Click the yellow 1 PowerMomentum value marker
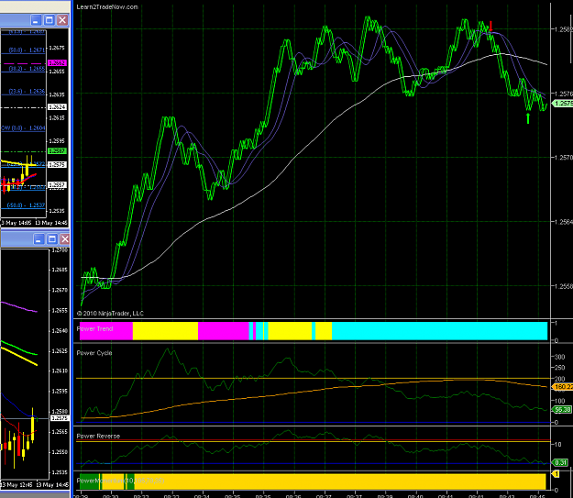This screenshot has height=498, width=573. 556,474
